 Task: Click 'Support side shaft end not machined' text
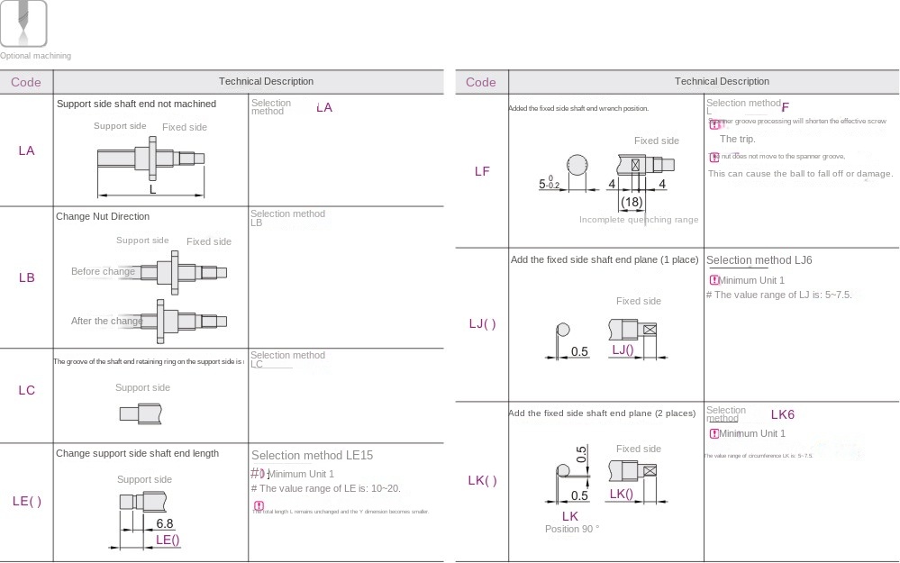tap(137, 104)
